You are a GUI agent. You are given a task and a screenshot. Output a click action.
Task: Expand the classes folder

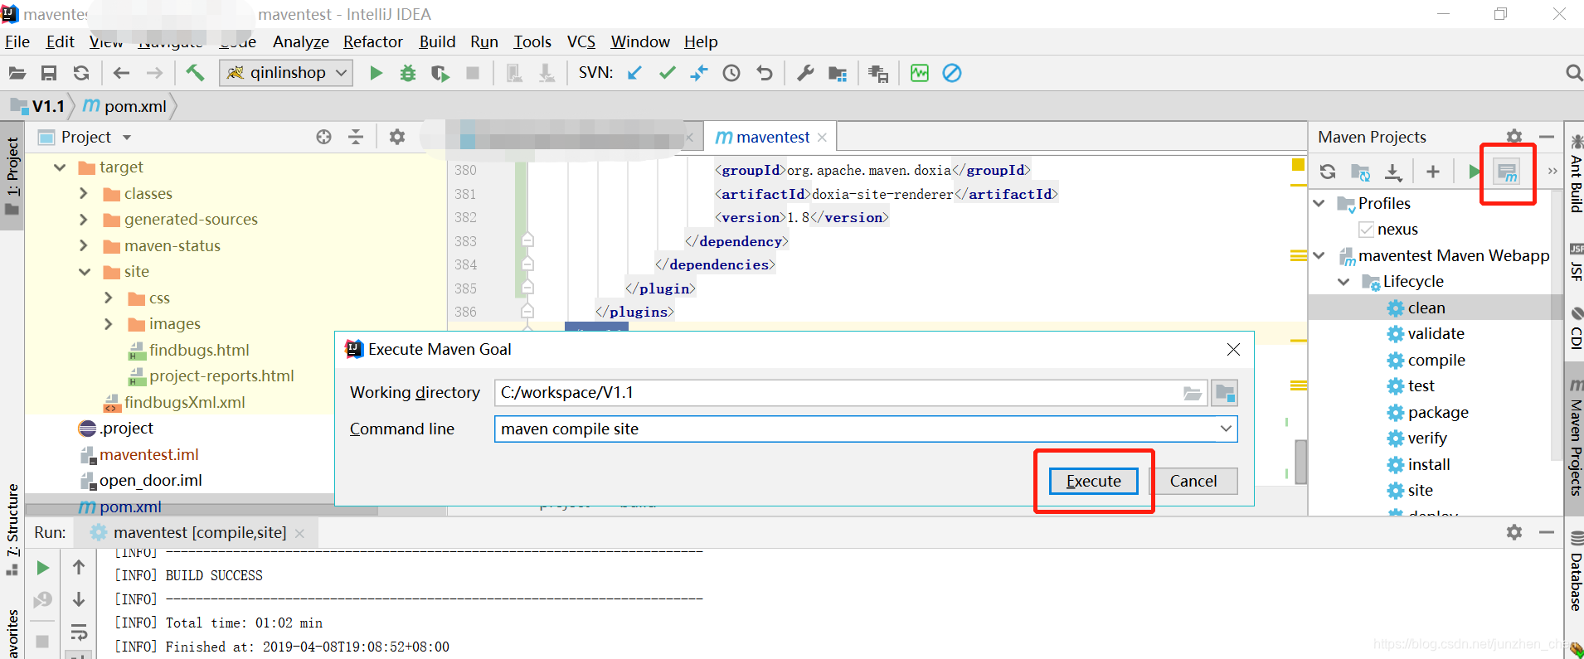coord(84,193)
